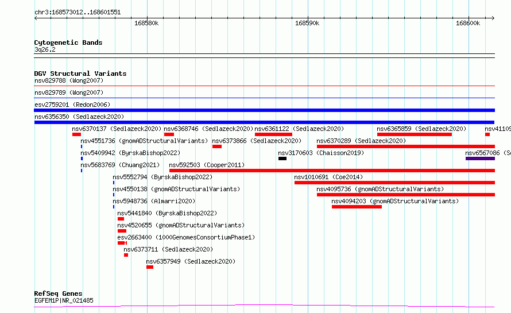Click the 168600k ruler tick label
The width and height of the screenshot is (511, 313).
click(x=468, y=23)
